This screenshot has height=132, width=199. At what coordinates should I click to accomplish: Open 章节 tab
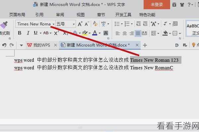pos(101,15)
